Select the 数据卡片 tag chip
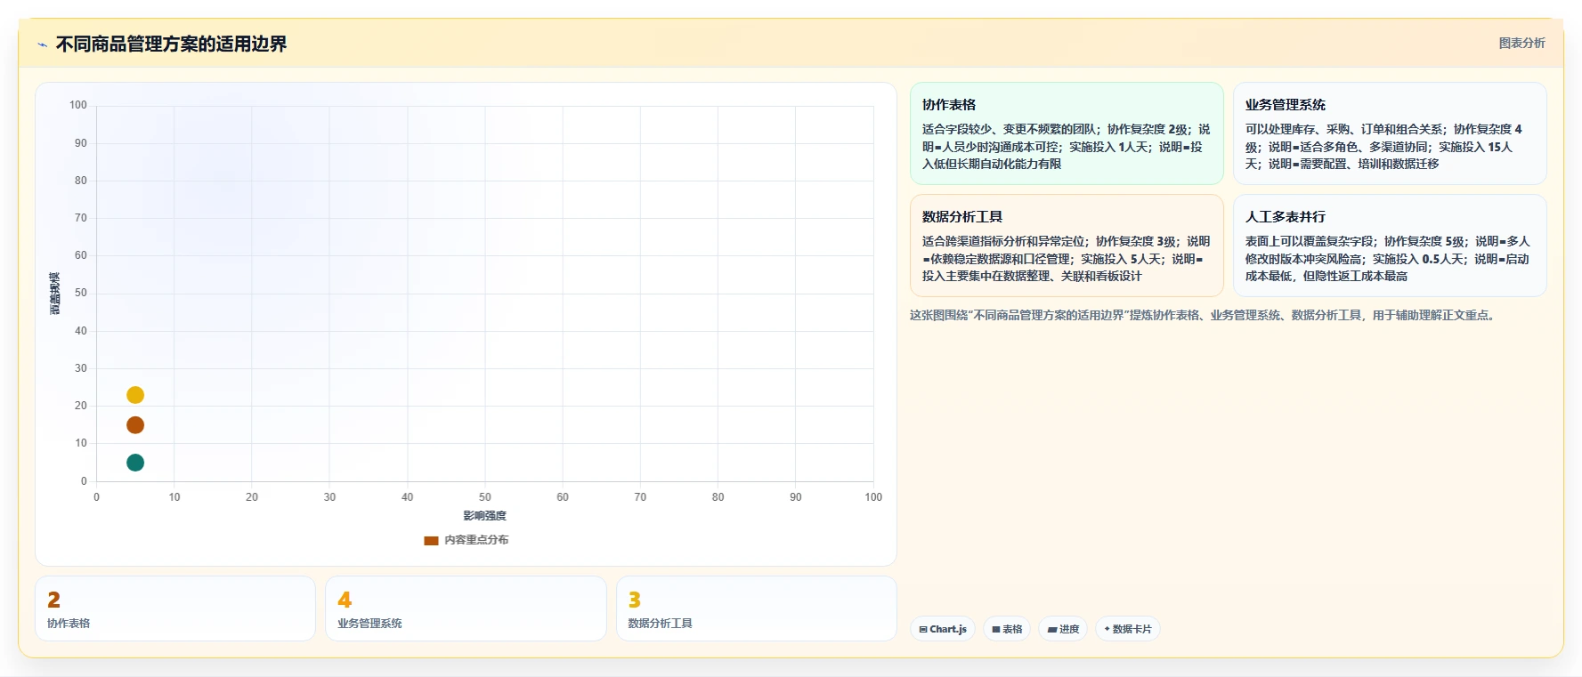The height and width of the screenshot is (677, 1582). point(1128,629)
